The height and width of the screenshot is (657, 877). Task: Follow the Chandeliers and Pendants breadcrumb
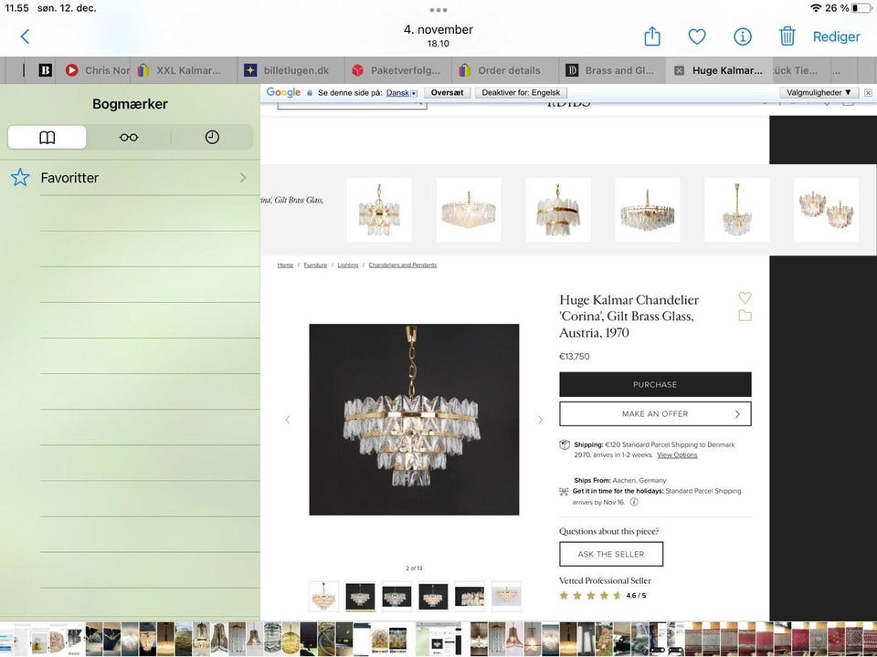tap(403, 266)
